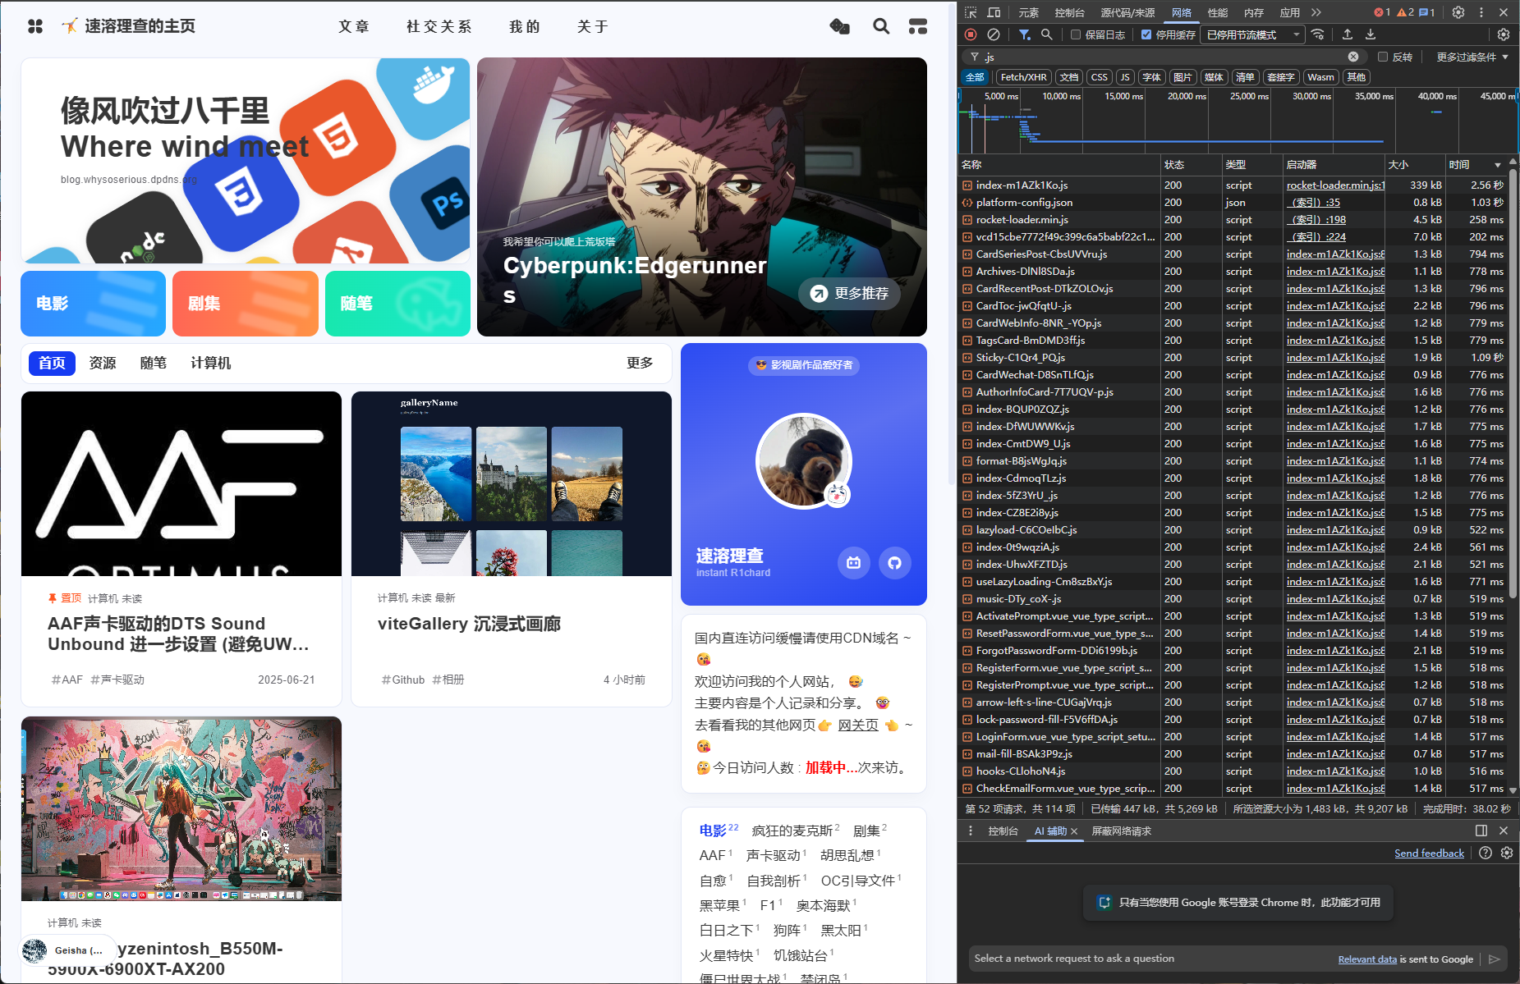Open the site search magnifier icon
Viewport: 1520px width, 984px height.
[881, 26]
